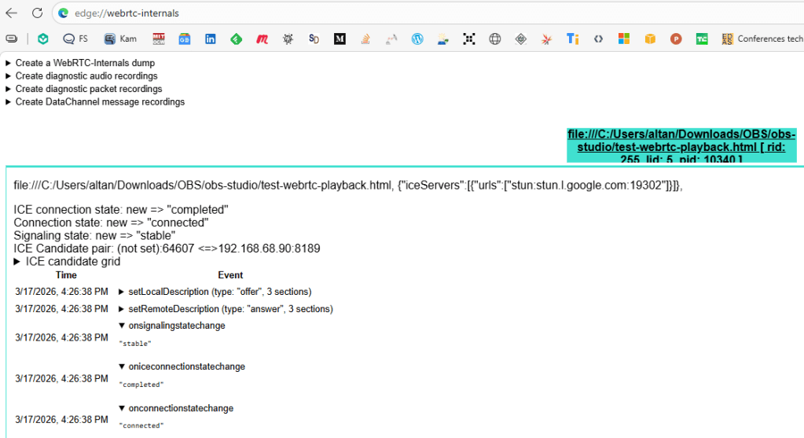This screenshot has width=804, height=438.
Task: Click the browser back arrow button
Action: pos(12,13)
